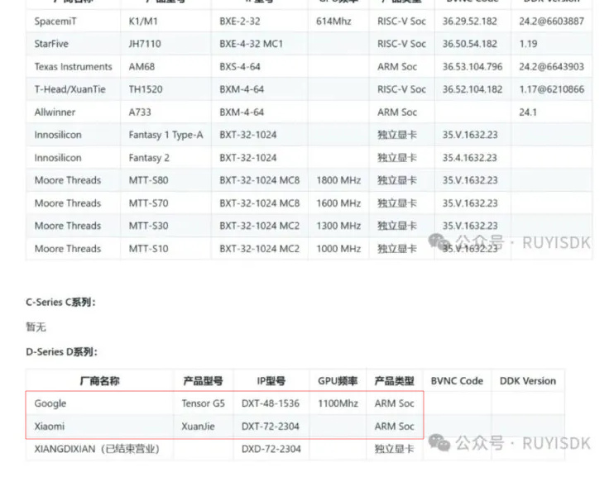
Task: Click the Fantasy 1 Type-A product cell
Action: point(166,135)
